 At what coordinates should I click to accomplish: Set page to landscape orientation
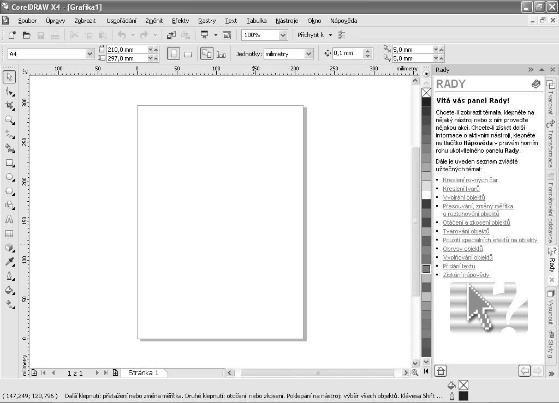(188, 54)
